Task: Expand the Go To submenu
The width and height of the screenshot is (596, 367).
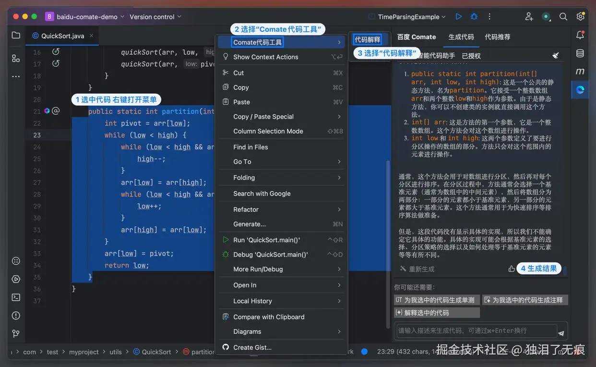Action: (x=281, y=161)
